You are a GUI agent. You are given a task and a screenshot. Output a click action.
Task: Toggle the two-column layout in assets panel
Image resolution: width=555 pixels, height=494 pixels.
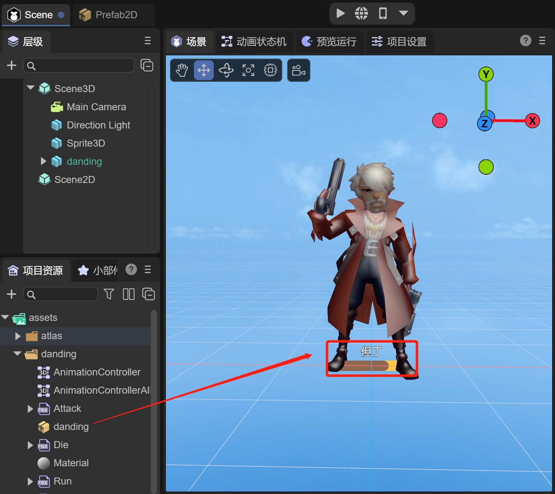pos(129,294)
